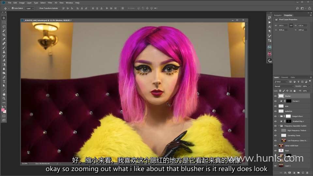This screenshot has height=176, width=313.
Task: Open the Auto-Select Layer dropdown
Action: pyautogui.click(x=30, y=8)
